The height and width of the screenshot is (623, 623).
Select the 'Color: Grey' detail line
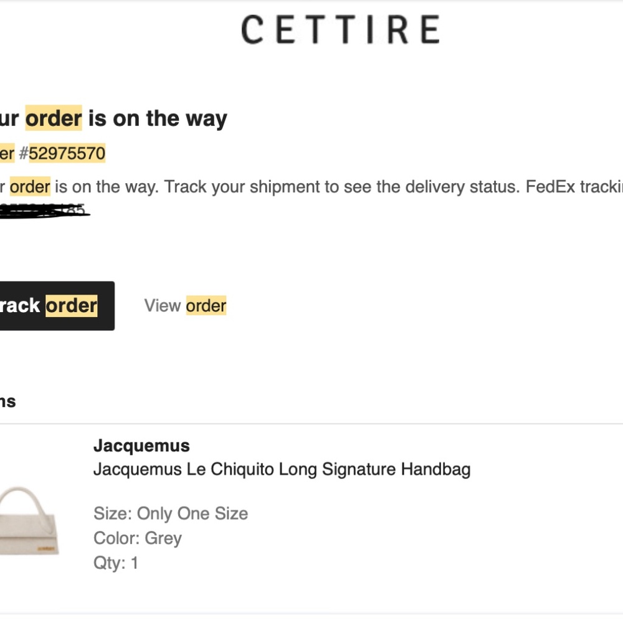click(x=138, y=538)
